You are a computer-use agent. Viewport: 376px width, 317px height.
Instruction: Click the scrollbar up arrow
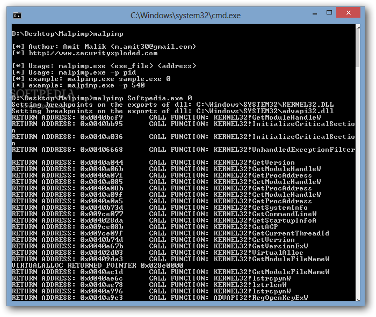point(358,27)
